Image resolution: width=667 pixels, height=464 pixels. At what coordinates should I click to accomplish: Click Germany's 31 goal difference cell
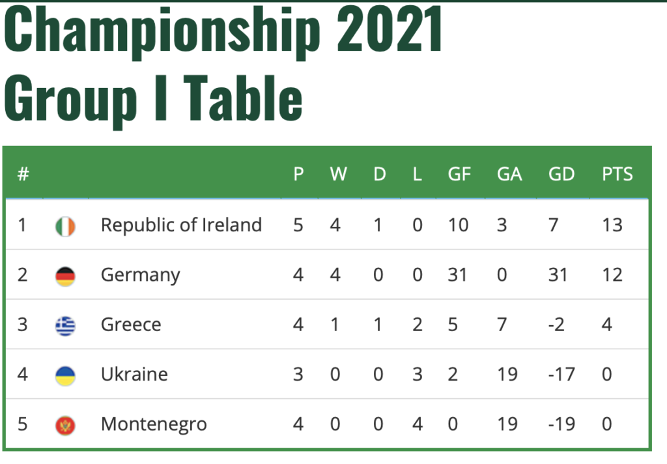(x=558, y=274)
